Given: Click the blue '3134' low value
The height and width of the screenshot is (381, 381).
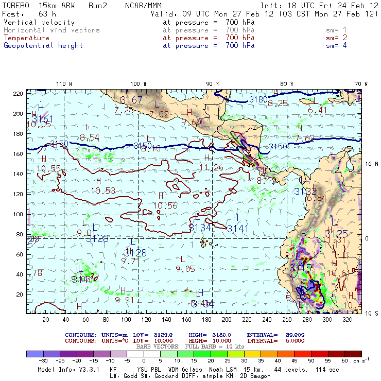Looking at the screenshot, I should click(200, 228).
